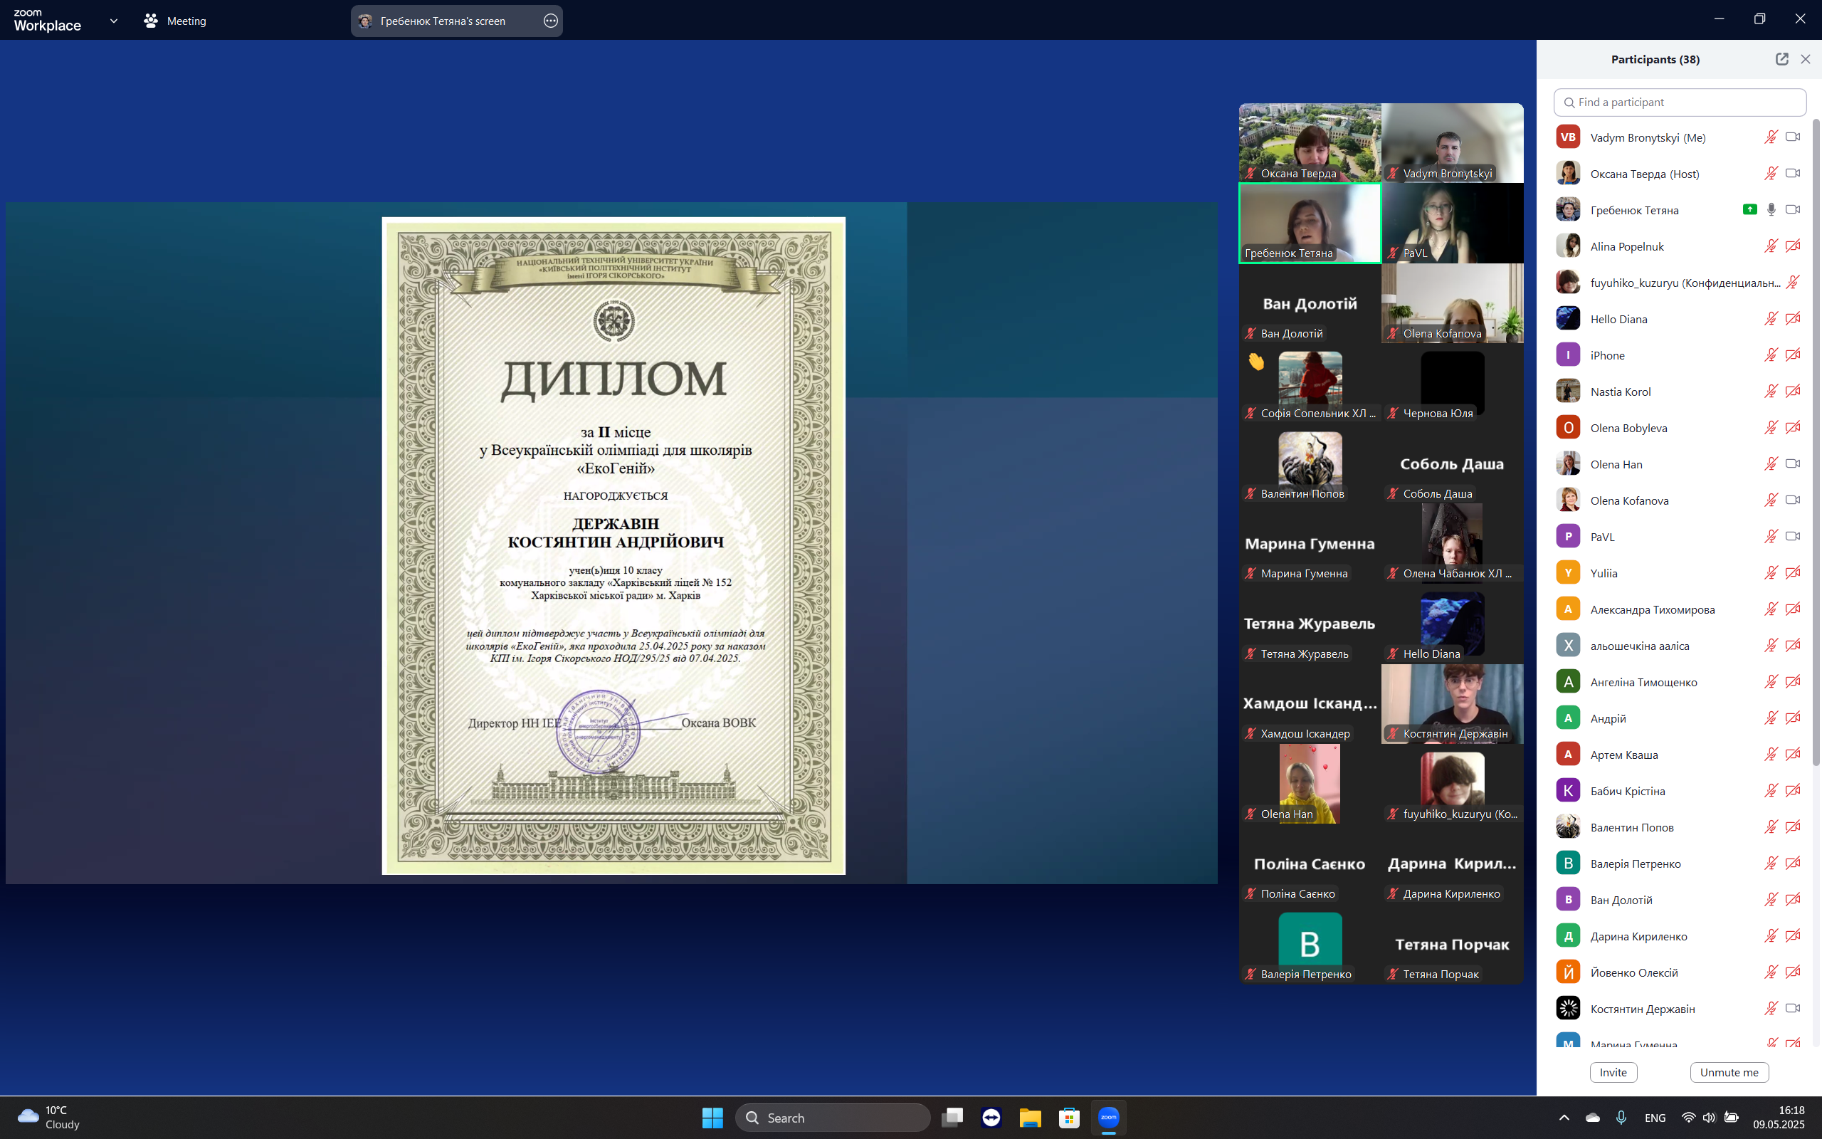
Task: Click the muted mic icon for Olena Bobyleva
Action: click(1771, 428)
